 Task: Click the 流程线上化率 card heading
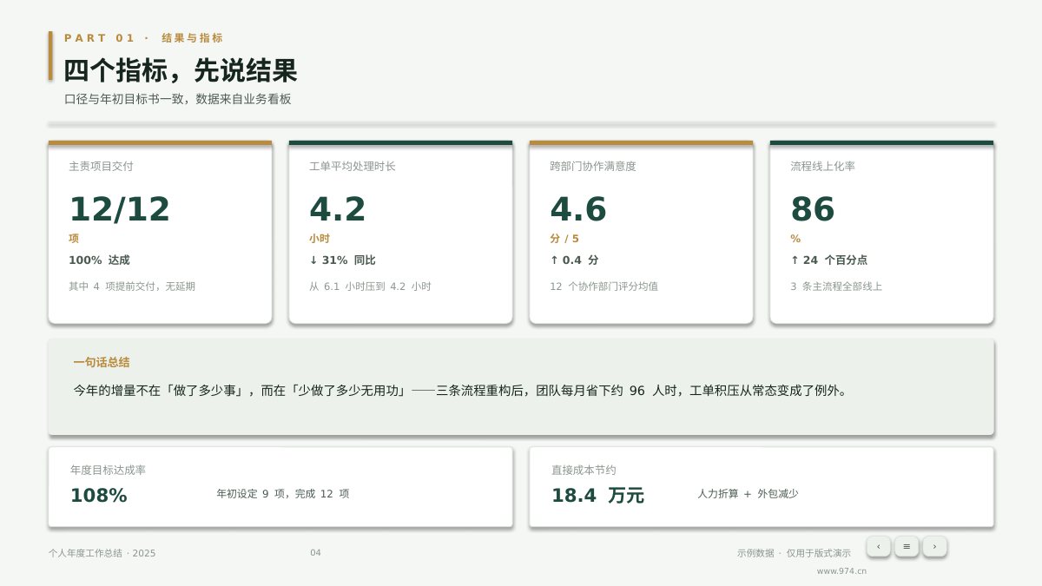pyautogui.click(x=822, y=166)
